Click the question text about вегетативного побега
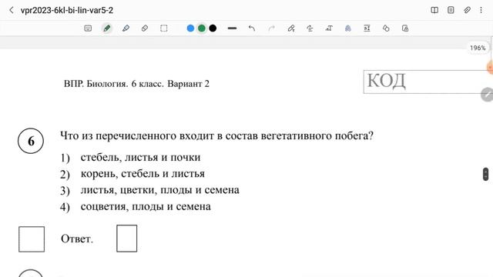 point(216,136)
